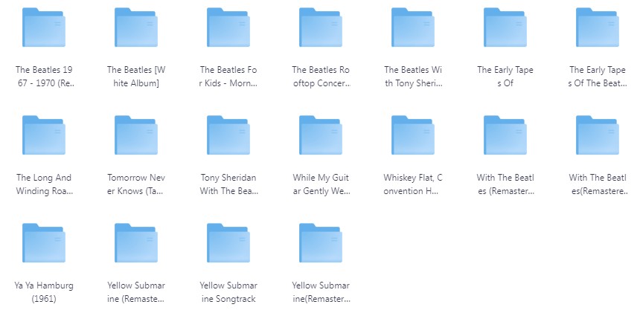
Task: Select The Early Tapes Of The Beatles folder
Action: pos(597,28)
